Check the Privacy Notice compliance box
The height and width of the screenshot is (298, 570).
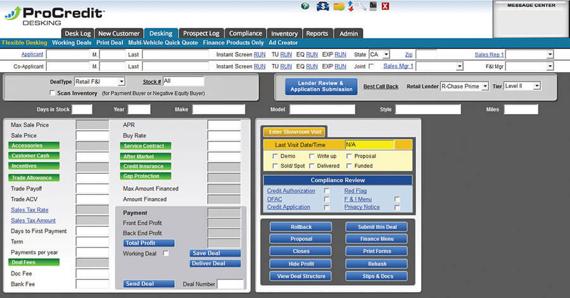coord(397,208)
